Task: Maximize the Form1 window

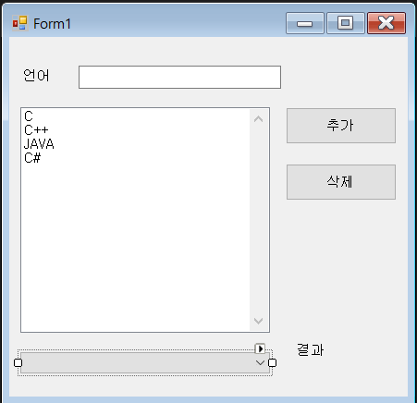Action: [346, 23]
